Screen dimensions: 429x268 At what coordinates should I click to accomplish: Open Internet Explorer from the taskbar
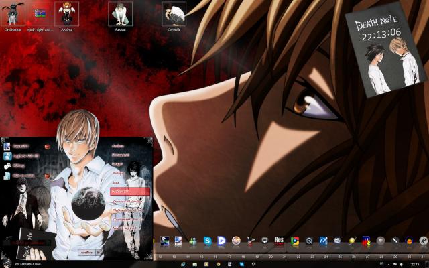(183, 265)
